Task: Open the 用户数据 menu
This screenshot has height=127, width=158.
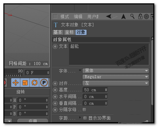Action: coord(93,17)
